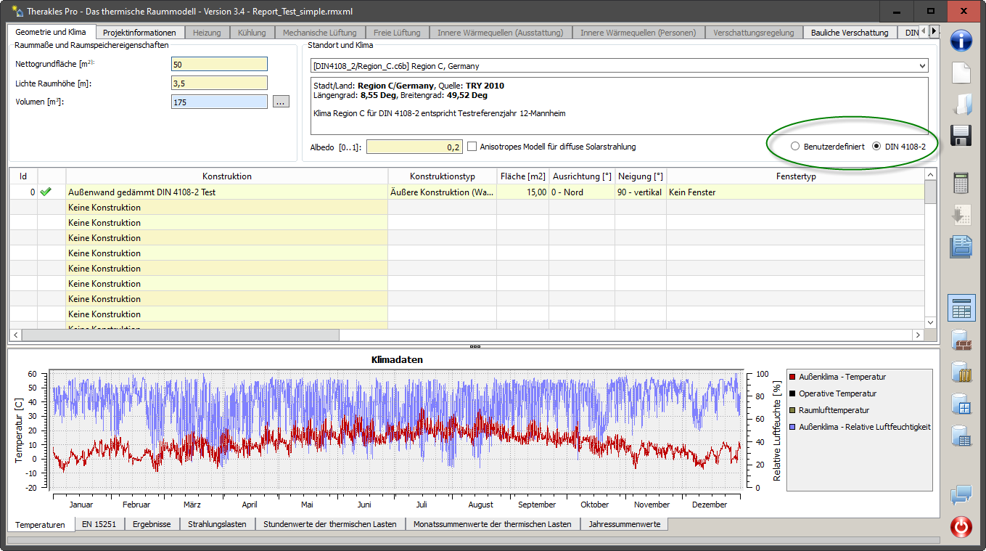986x551 pixels.
Task: Open the speech bubbles feedback icon
Action: point(961,495)
